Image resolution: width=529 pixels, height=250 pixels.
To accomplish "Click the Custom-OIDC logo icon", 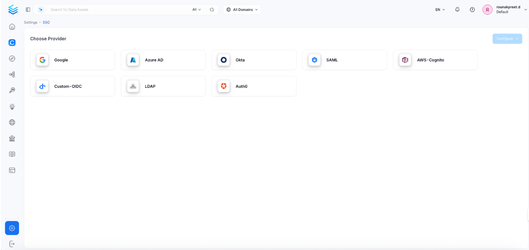I will coord(42,87).
